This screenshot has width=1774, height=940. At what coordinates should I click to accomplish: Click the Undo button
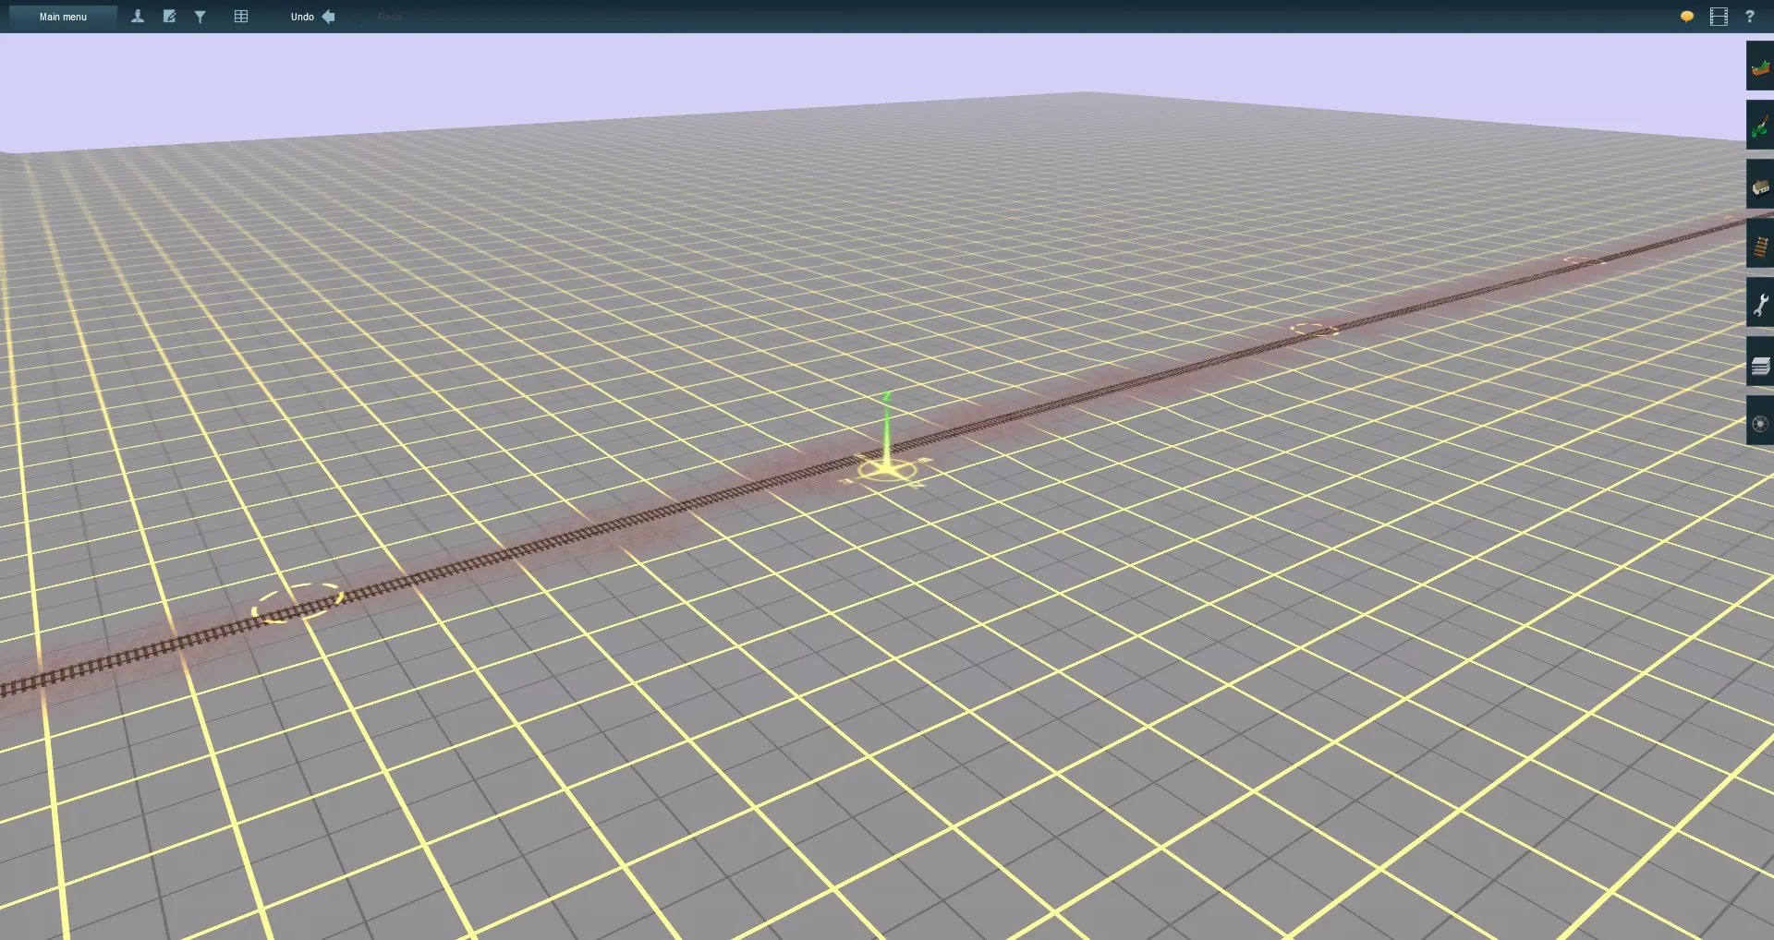tap(312, 17)
